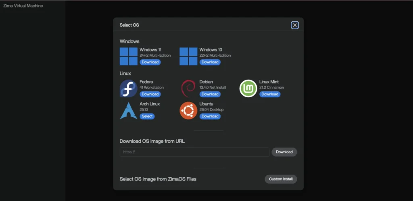The image size is (413, 201).
Task: Select the Arch Linux 25.10 image
Action: tap(147, 116)
